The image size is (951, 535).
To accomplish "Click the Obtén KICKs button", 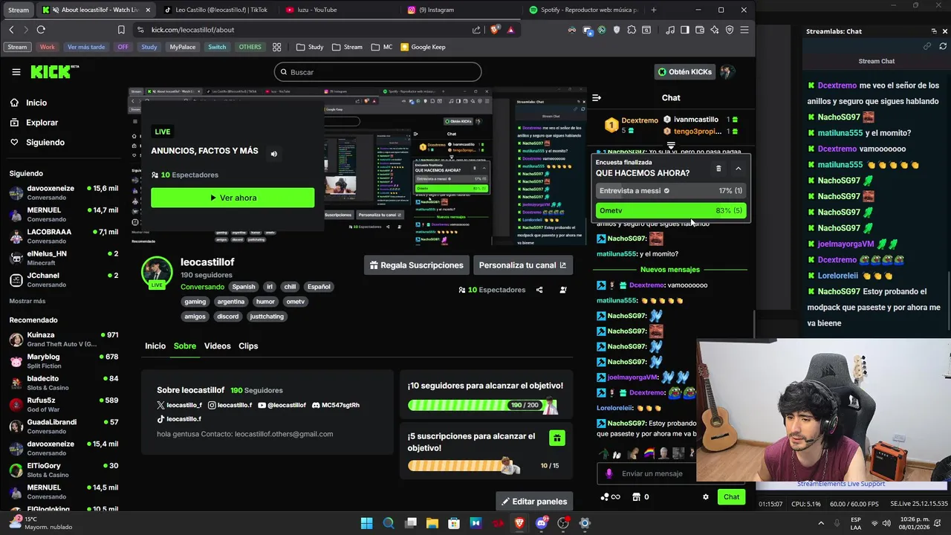I will 685,72.
